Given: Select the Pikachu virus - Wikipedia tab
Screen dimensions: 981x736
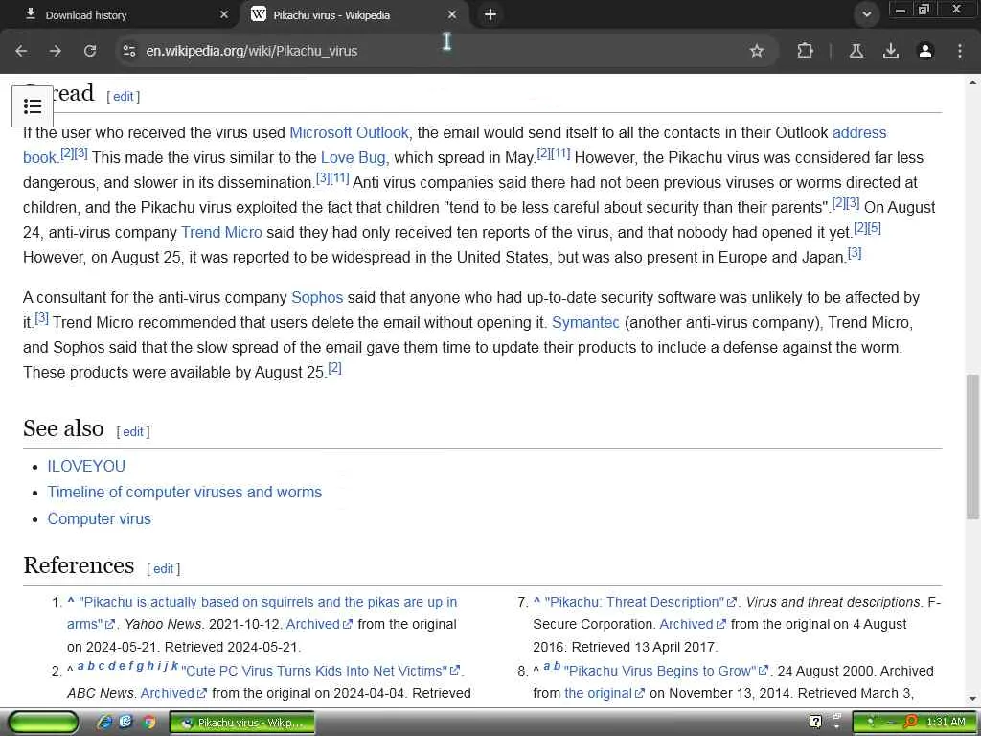Looking at the screenshot, I should click(x=354, y=14).
